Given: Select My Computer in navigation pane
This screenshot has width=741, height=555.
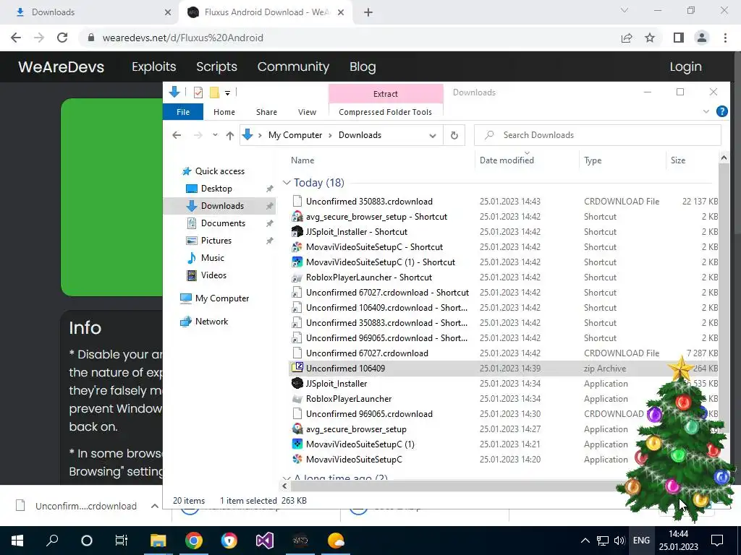Looking at the screenshot, I should (221, 298).
